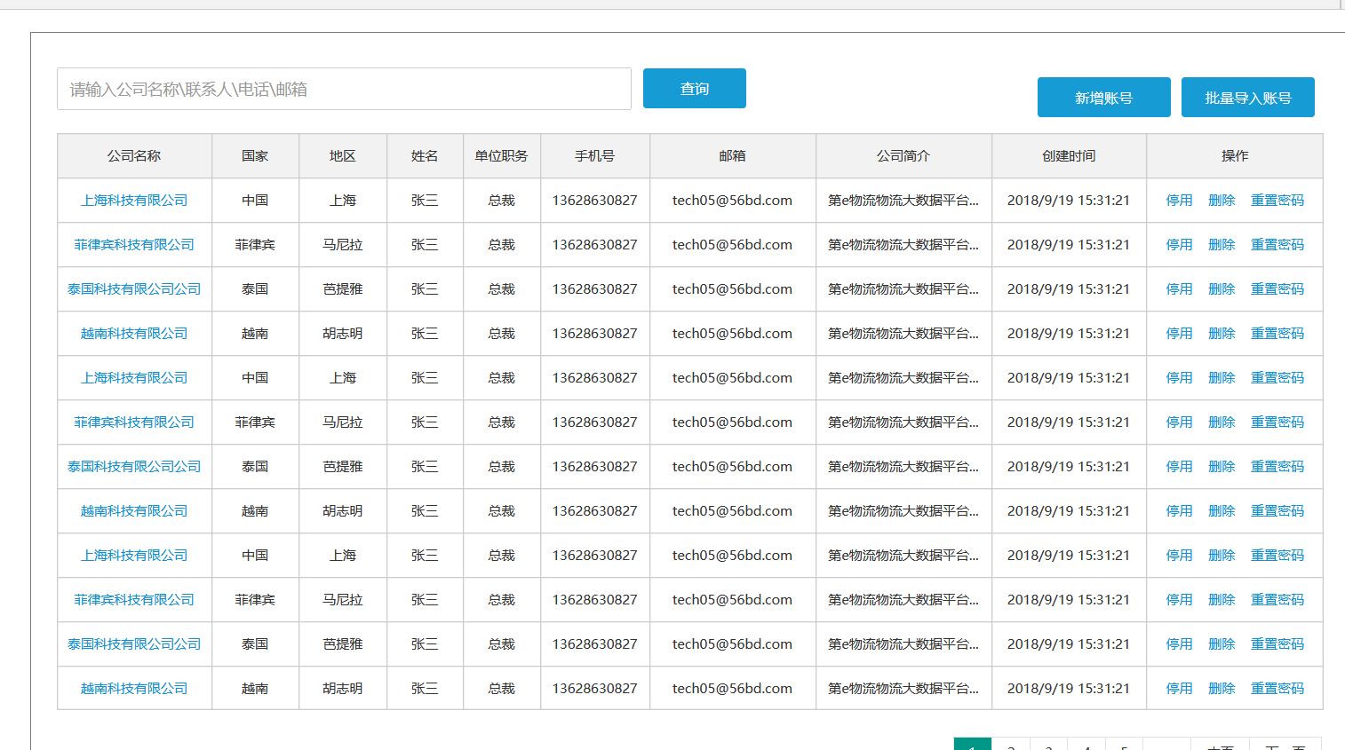1345x750 pixels.
Task: Open the third 越南科技有限公司 link
Action: click(x=134, y=689)
